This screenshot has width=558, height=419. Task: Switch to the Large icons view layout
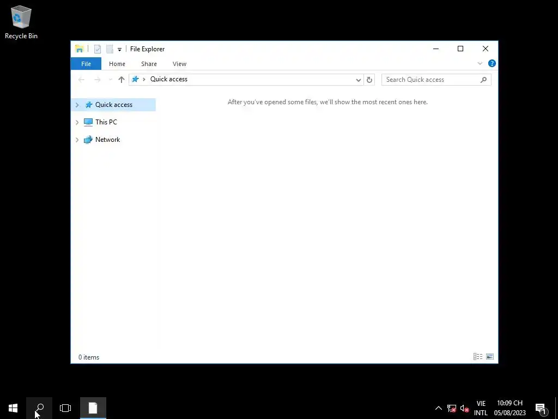[x=490, y=357]
